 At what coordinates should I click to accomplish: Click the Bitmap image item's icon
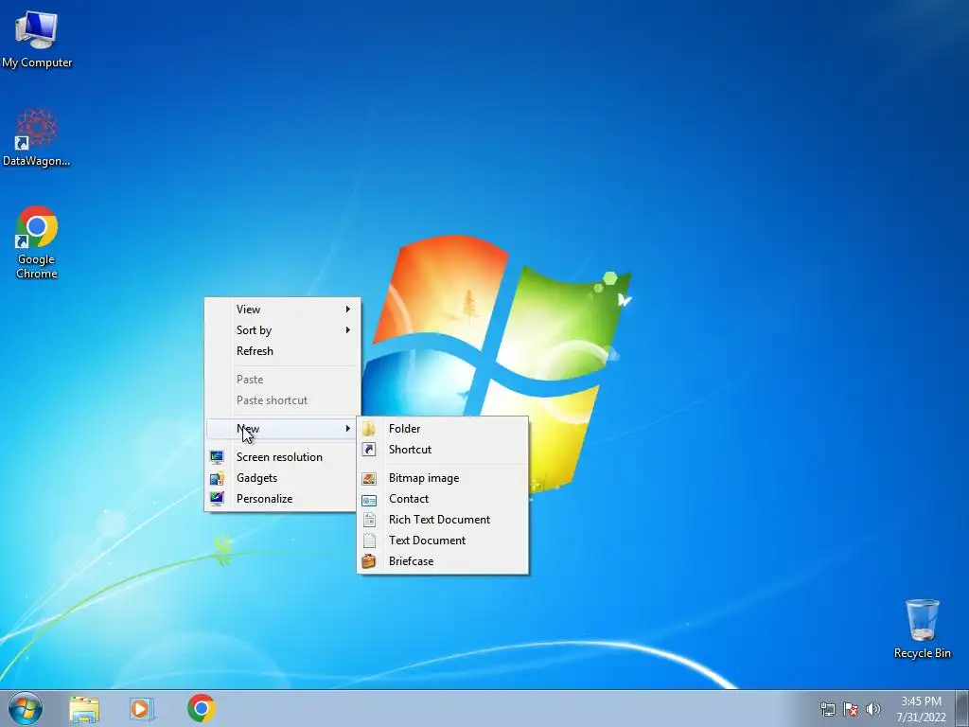tap(369, 478)
